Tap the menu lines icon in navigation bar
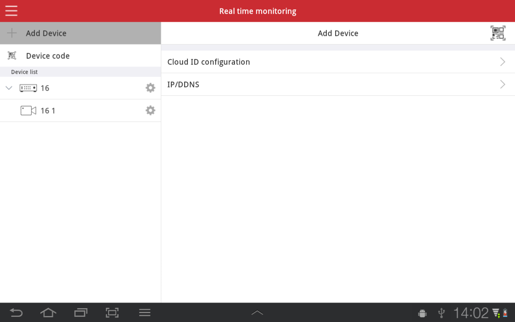Image resolution: width=515 pixels, height=322 pixels. coord(144,312)
